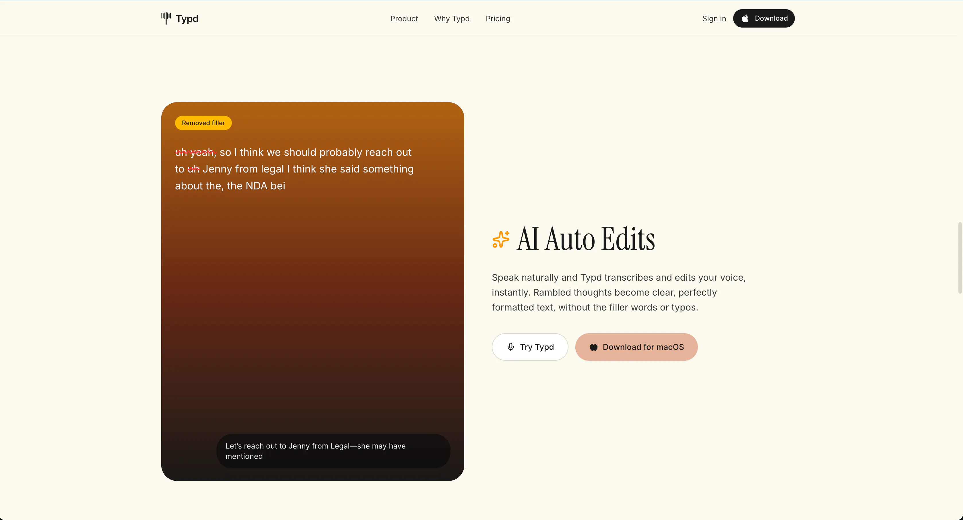This screenshot has height=520, width=963.
Task: Click the Sign in link
Action: click(x=714, y=19)
